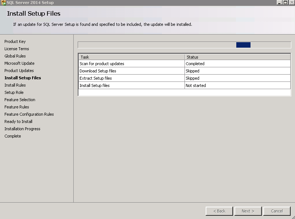Click the Next button
Image resolution: width=295 pixels, height=219 pixels.
[248, 211]
